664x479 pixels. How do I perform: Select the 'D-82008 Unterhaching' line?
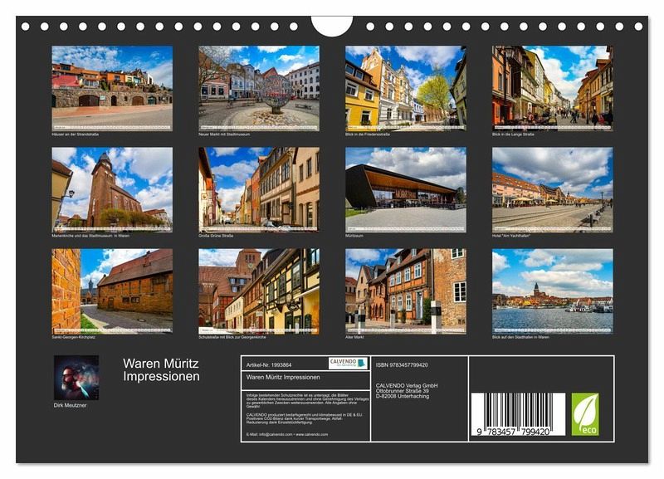pos(403,396)
